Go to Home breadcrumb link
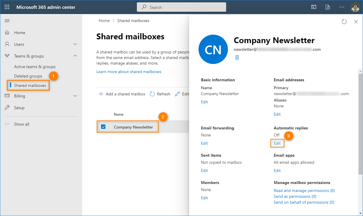Viewport: 363px width, 216px height. point(104,21)
